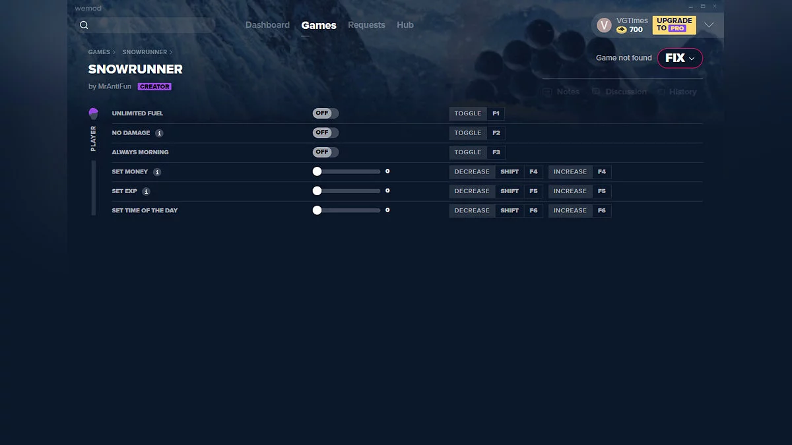Screen dimensions: 792x445
Task: Click the Discussion icon
Action: pyautogui.click(x=596, y=92)
